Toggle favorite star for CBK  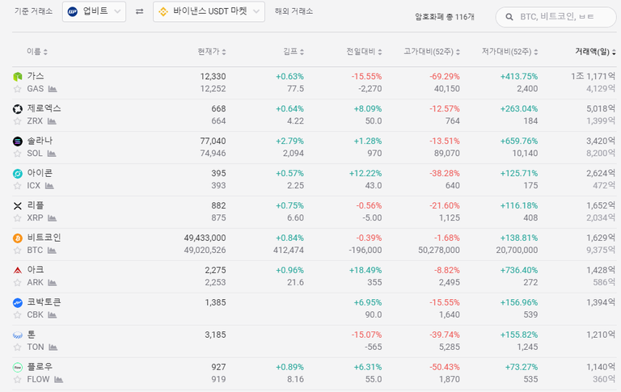pos(17,315)
